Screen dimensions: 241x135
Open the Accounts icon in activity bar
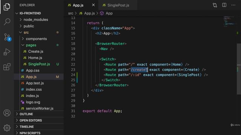coord(7,113)
